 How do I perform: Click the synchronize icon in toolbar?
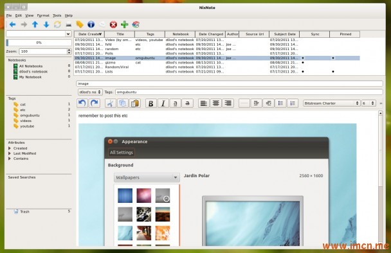[x=57, y=24]
